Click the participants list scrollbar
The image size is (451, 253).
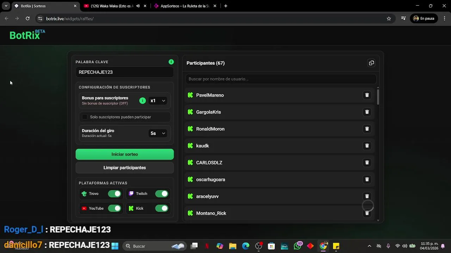pos(378,97)
